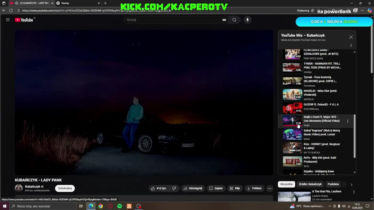Show hidden tray icons with the chevron
Screen dimensions: 374x210
(x=330, y=206)
